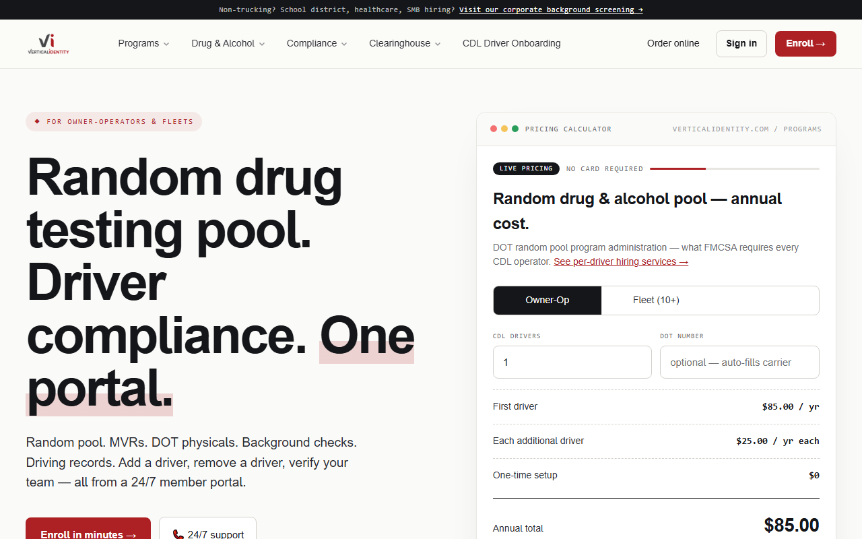Image resolution: width=862 pixels, height=539 pixels.
Task: Expand the Compliance menu
Action: [317, 44]
